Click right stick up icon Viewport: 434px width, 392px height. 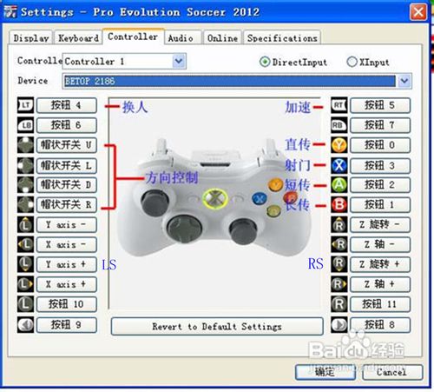(x=339, y=224)
